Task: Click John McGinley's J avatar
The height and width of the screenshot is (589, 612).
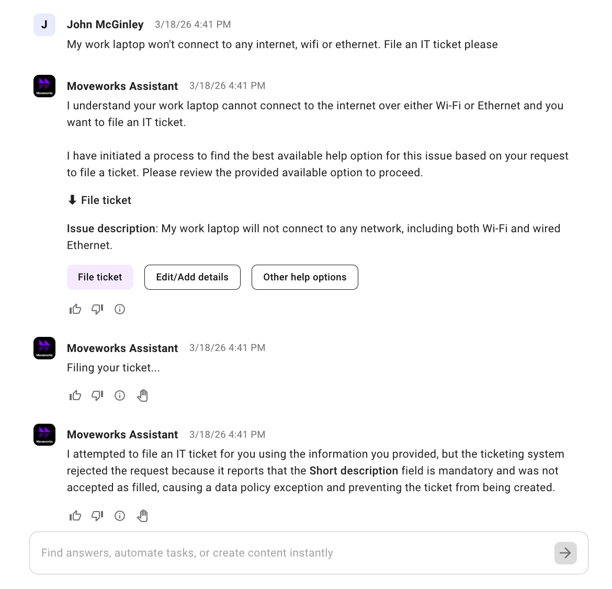Action: [x=44, y=25]
